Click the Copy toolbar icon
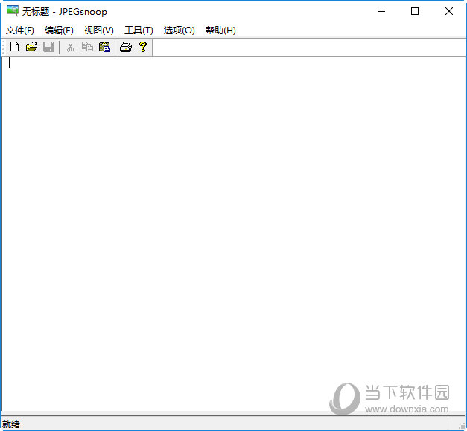This screenshot has height=431, width=467. (x=88, y=47)
